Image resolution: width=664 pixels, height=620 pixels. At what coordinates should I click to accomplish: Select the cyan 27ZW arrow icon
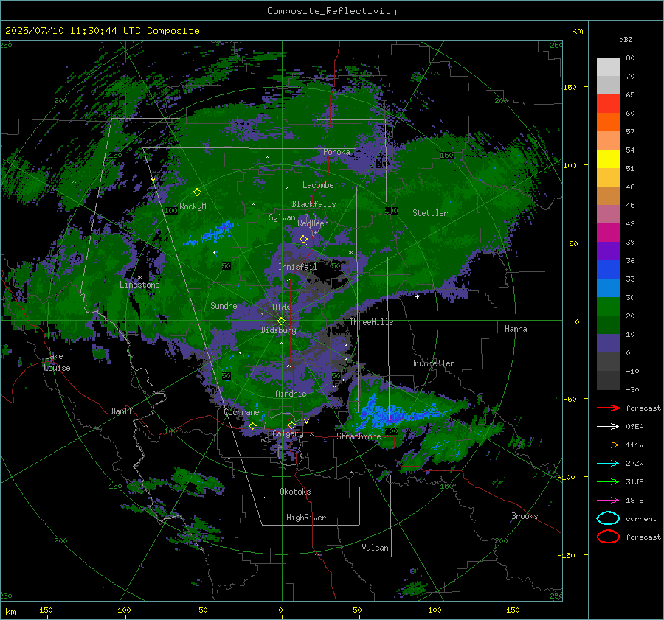pyautogui.click(x=608, y=463)
